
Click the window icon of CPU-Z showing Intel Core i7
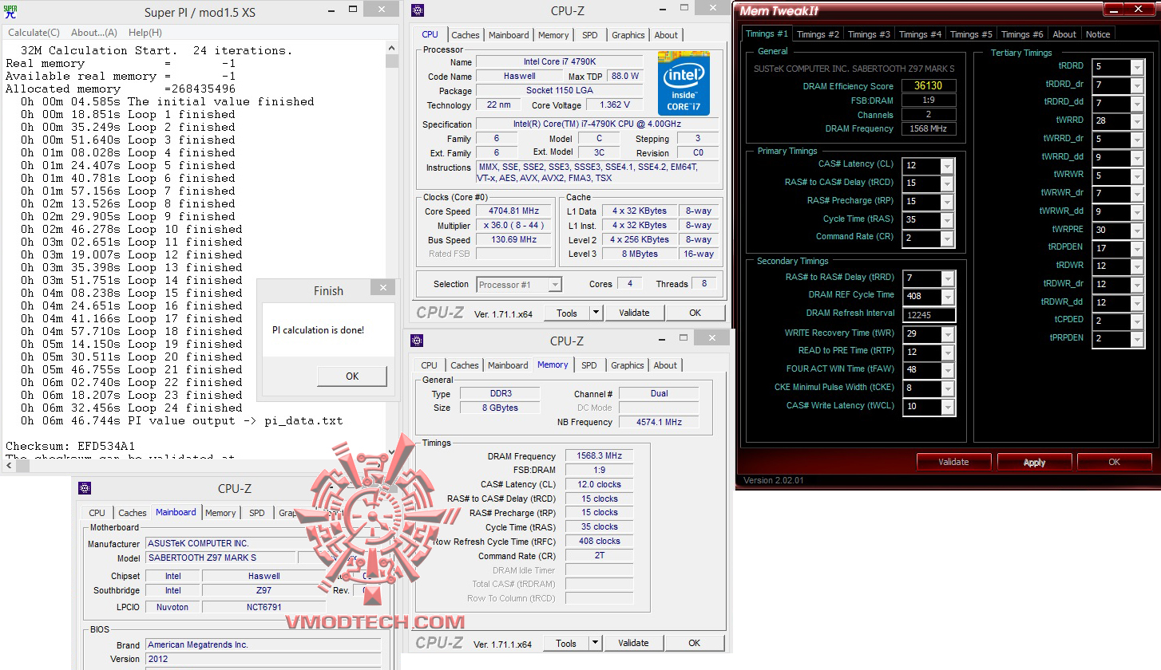click(x=418, y=10)
